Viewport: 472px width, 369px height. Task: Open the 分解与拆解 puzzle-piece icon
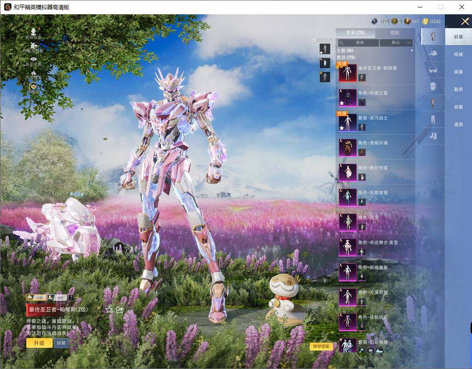(x=33, y=46)
